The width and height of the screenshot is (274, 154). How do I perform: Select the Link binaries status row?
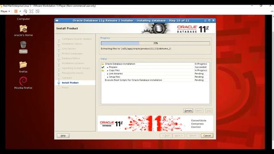coord(155,74)
